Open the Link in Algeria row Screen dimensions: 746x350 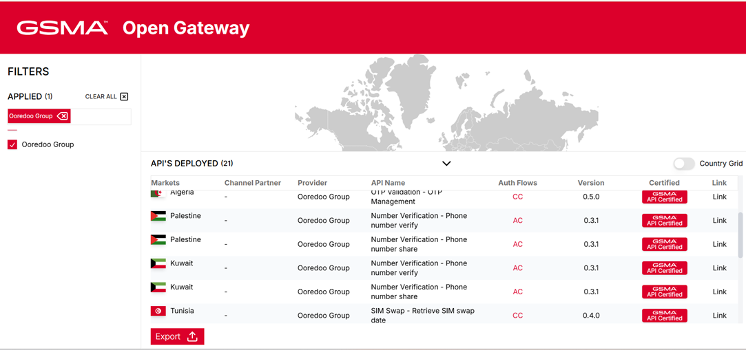[x=719, y=197]
